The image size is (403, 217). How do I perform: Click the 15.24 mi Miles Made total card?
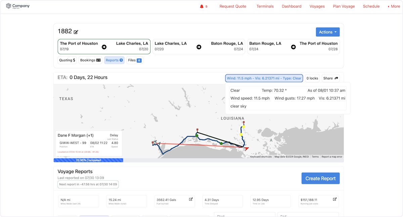127,201
